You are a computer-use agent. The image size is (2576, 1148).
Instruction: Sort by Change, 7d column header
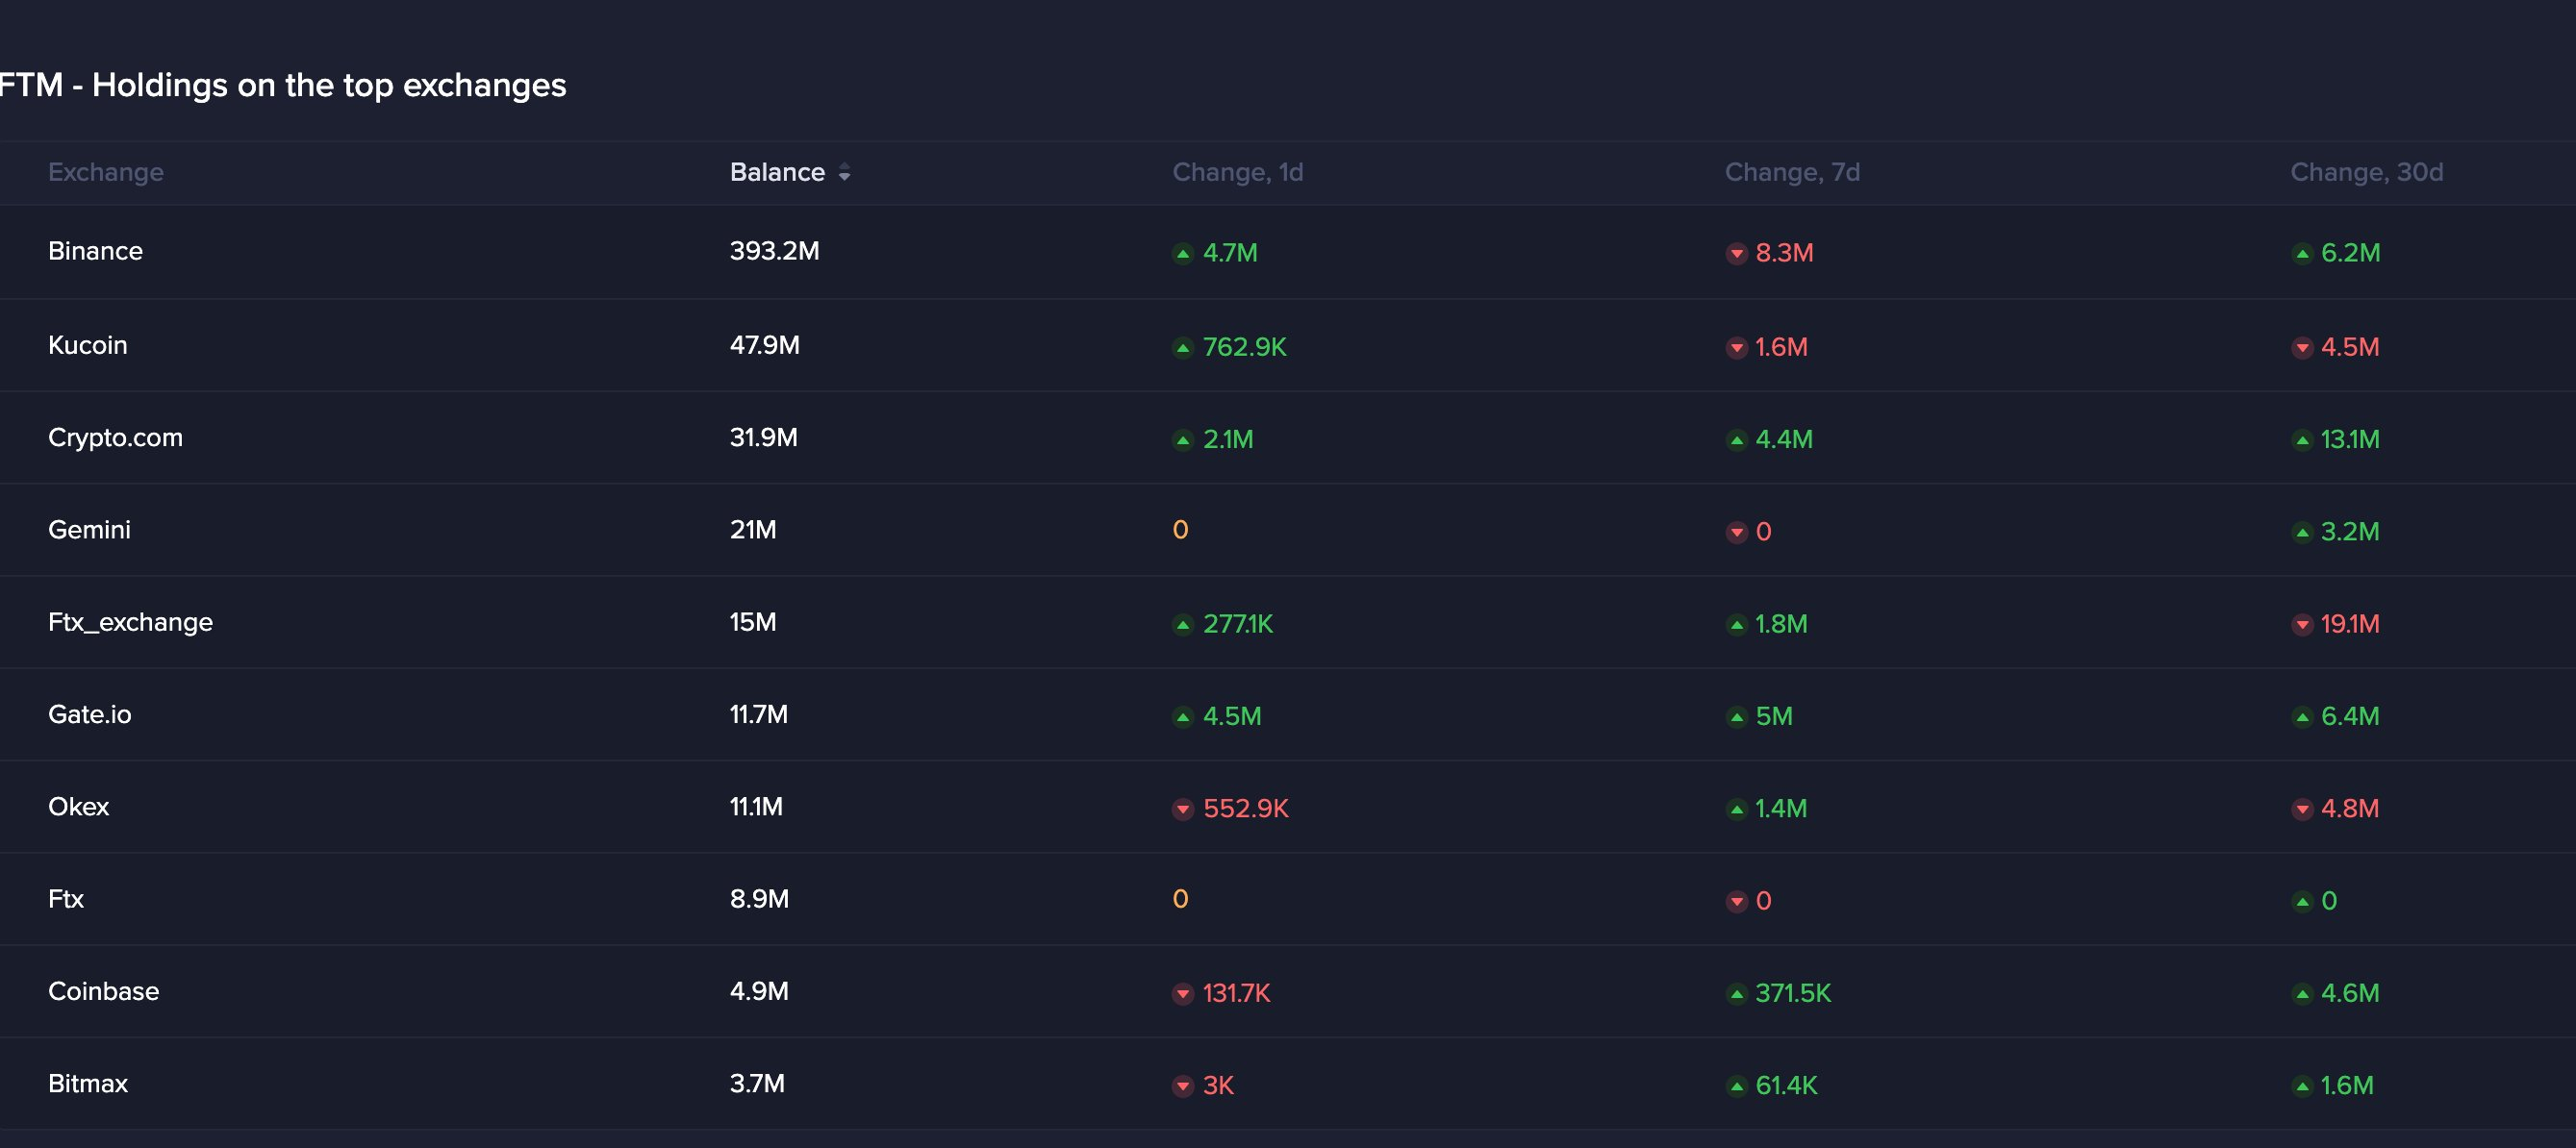tap(1792, 172)
